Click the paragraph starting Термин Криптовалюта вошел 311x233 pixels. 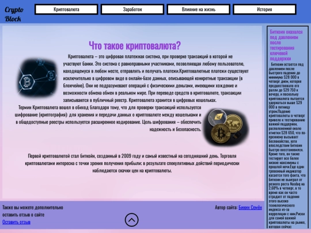108,119
